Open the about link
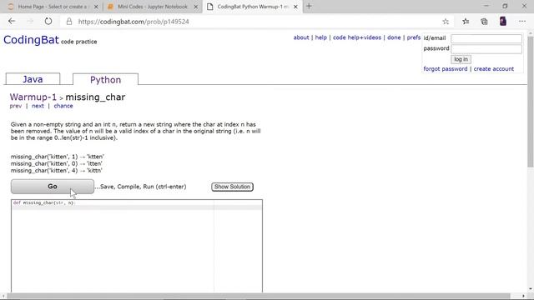 click(301, 37)
